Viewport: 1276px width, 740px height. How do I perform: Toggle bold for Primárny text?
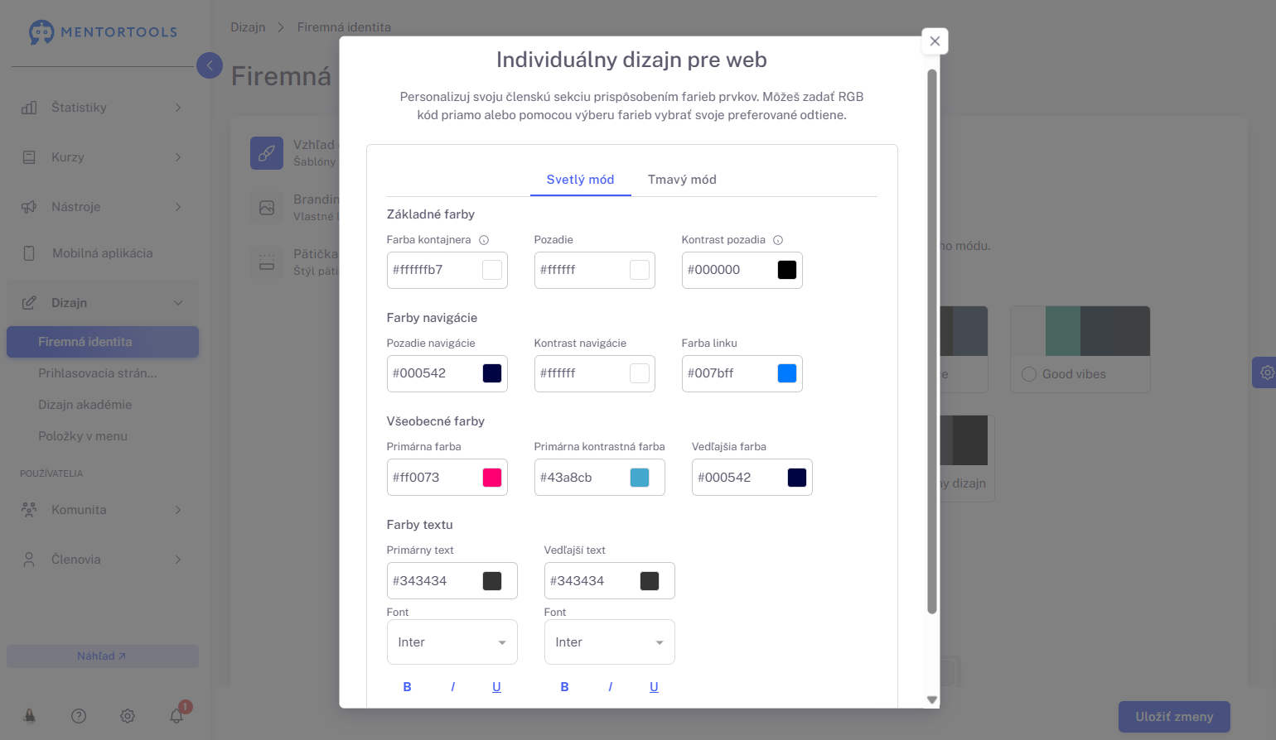pos(407,687)
